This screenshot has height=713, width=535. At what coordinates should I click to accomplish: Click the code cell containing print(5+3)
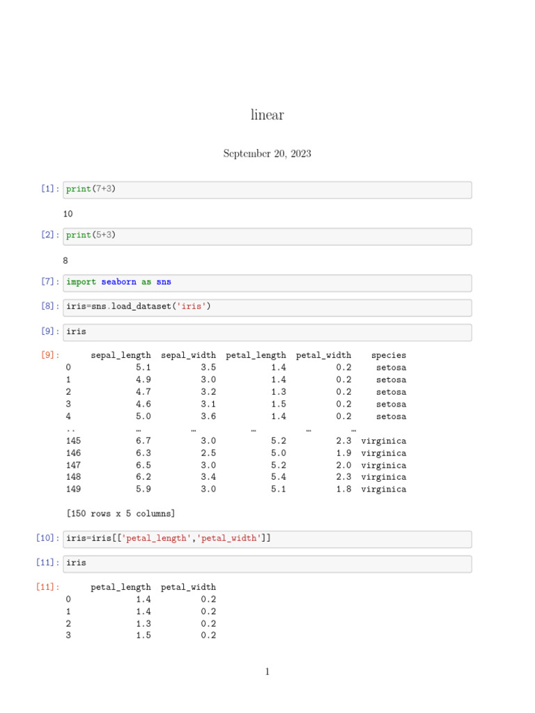267,237
